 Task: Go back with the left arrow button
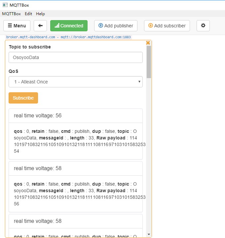[40, 26]
